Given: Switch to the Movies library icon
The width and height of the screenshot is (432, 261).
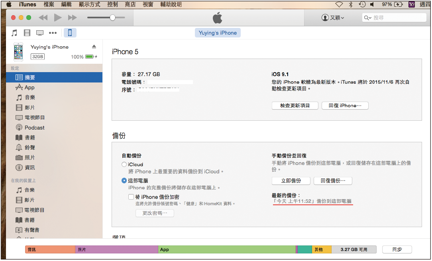Looking at the screenshot, I should pyautogui.click(x=27, y=33).
